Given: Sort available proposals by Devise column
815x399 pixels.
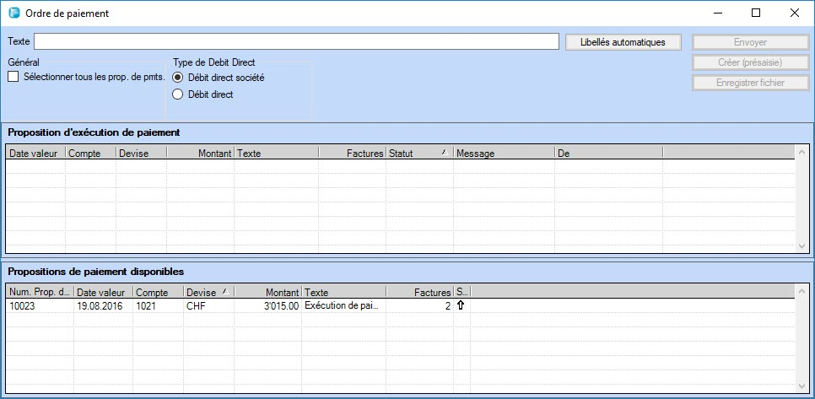Looking at the screenshot, I should (x=208, y=292).
